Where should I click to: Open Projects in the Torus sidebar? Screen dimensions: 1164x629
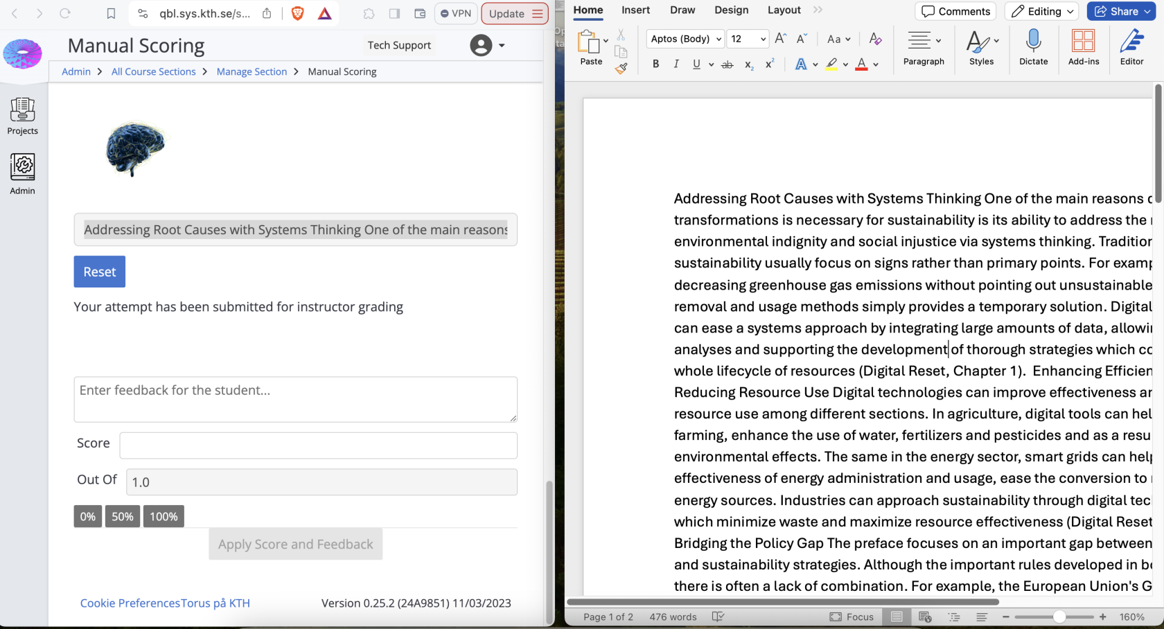pos(22,116)
